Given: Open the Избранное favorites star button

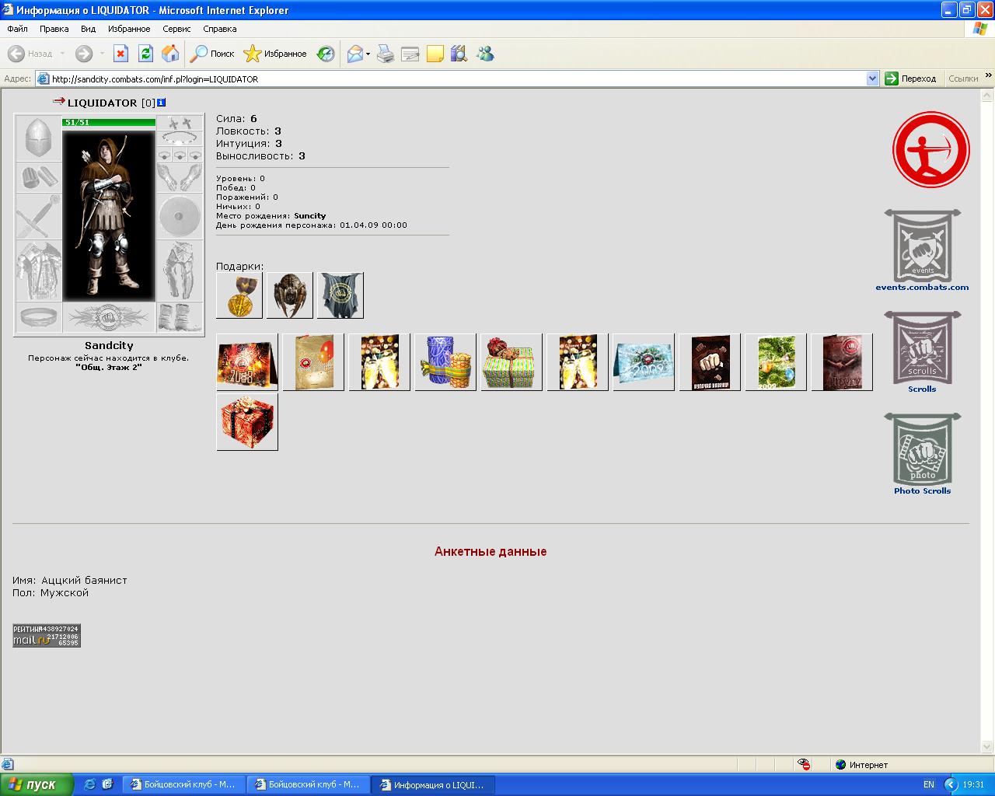Looking at the screenshot, I should (x=275, y=54).
